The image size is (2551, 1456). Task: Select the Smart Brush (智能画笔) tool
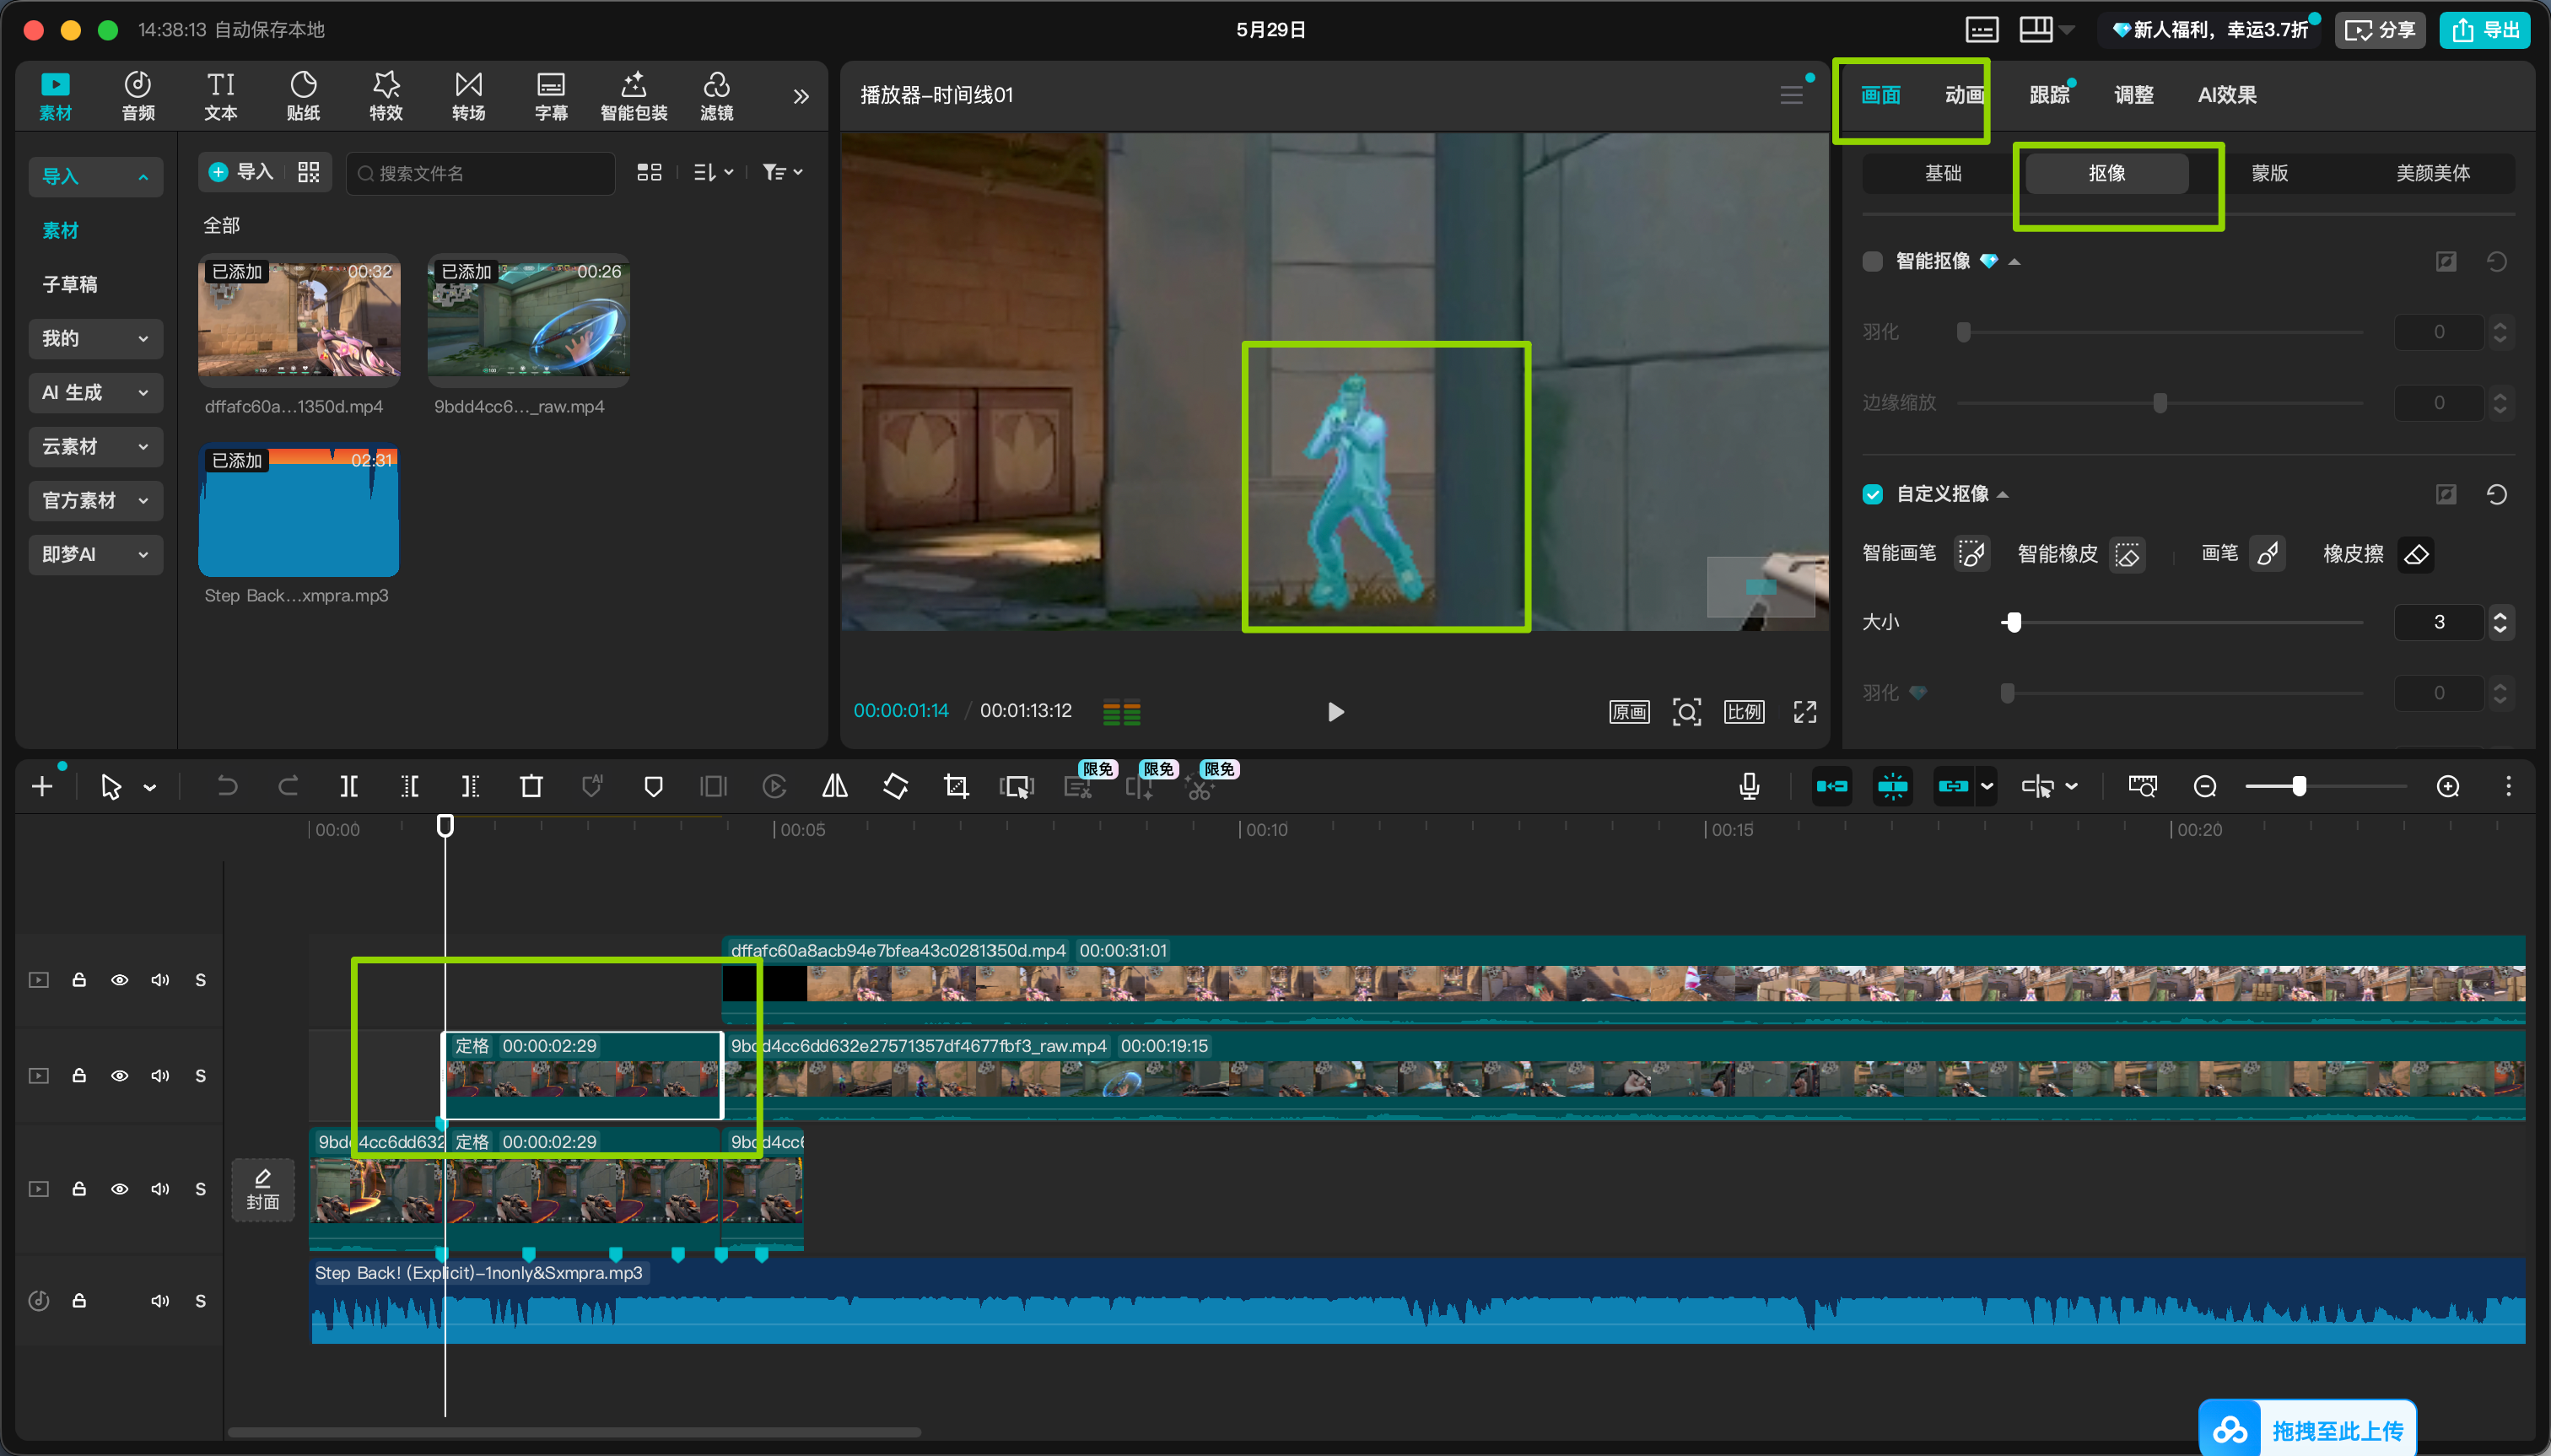coord(1971,554)
